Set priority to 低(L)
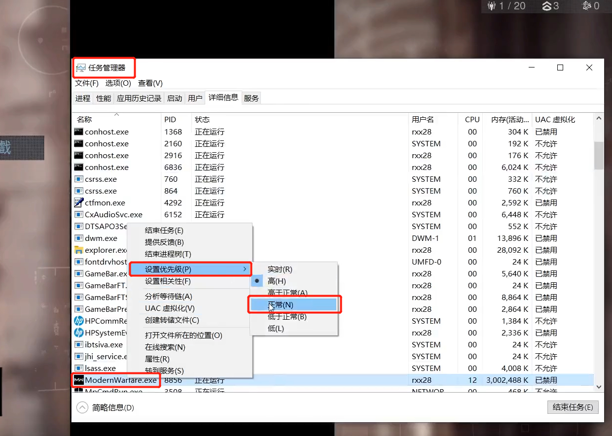 (276, 329)
